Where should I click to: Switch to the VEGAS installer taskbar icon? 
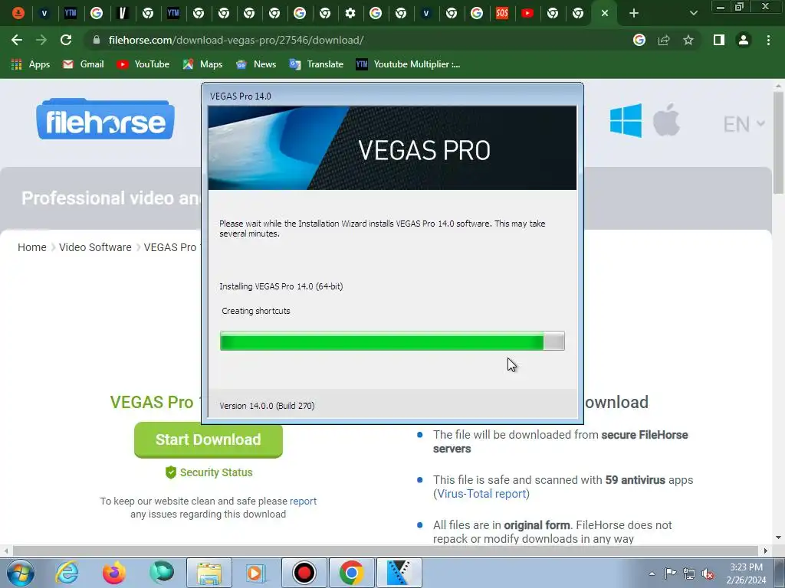click(399, 573)
